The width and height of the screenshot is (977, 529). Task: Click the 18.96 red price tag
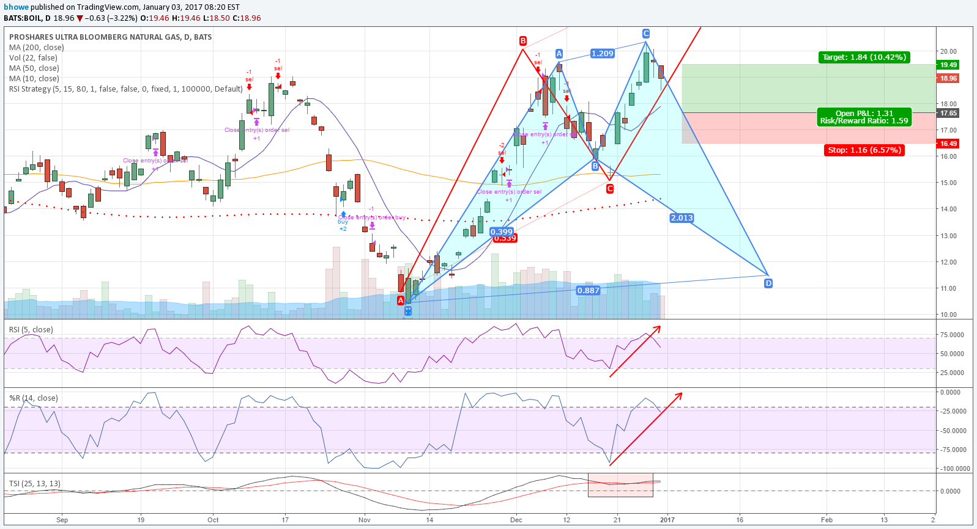click(948, 79)
